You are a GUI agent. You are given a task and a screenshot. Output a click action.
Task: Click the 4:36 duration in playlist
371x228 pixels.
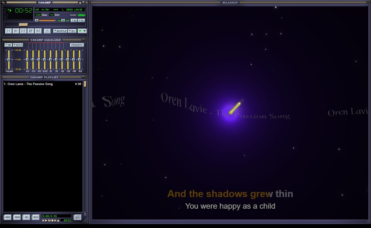click(78, 84)
